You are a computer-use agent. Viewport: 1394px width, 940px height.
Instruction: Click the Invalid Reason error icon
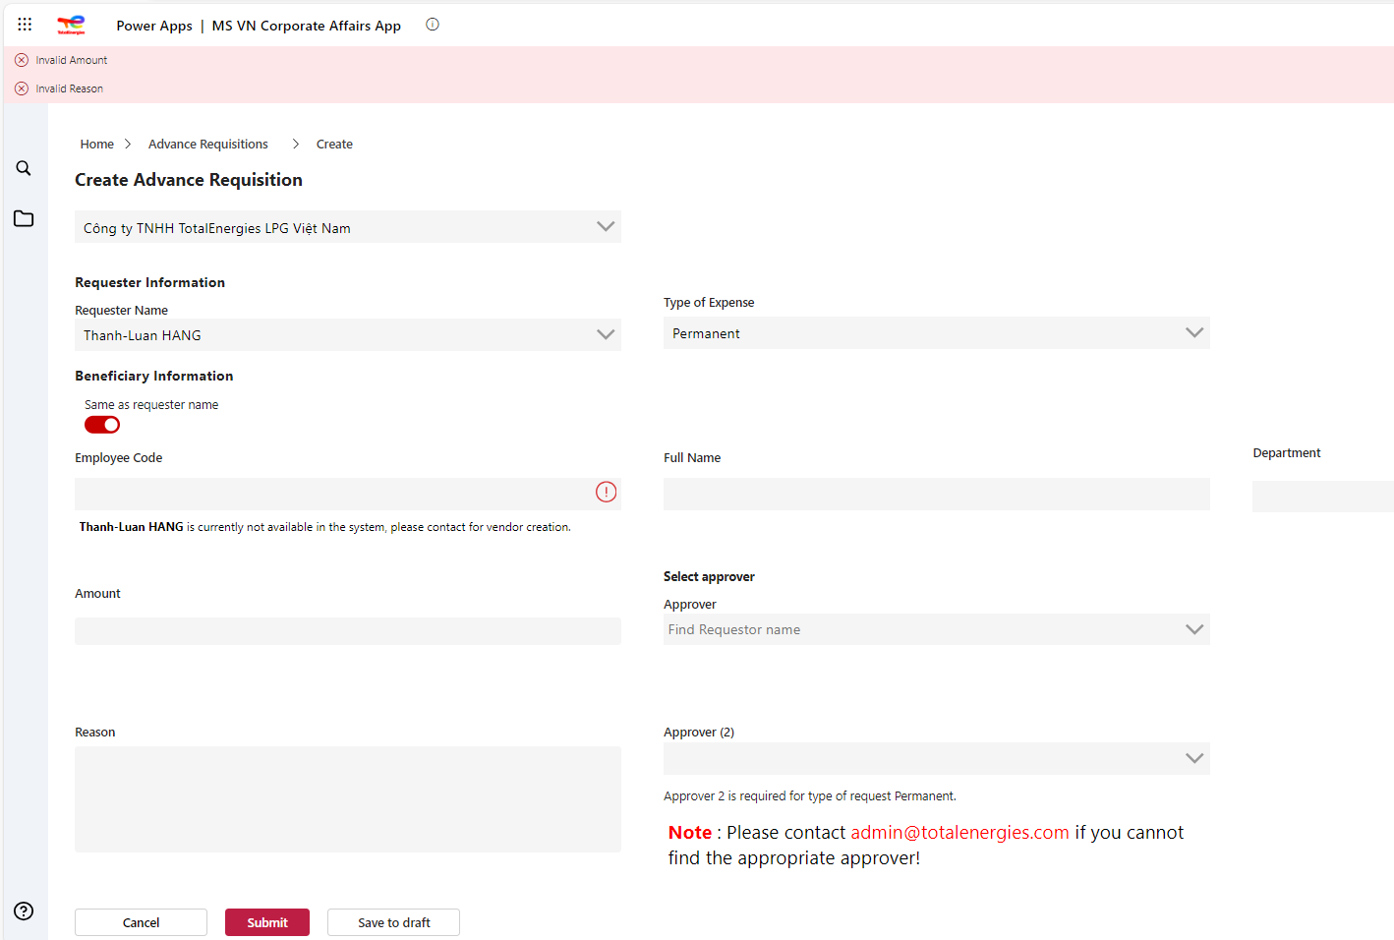click(x=22, y=88)
